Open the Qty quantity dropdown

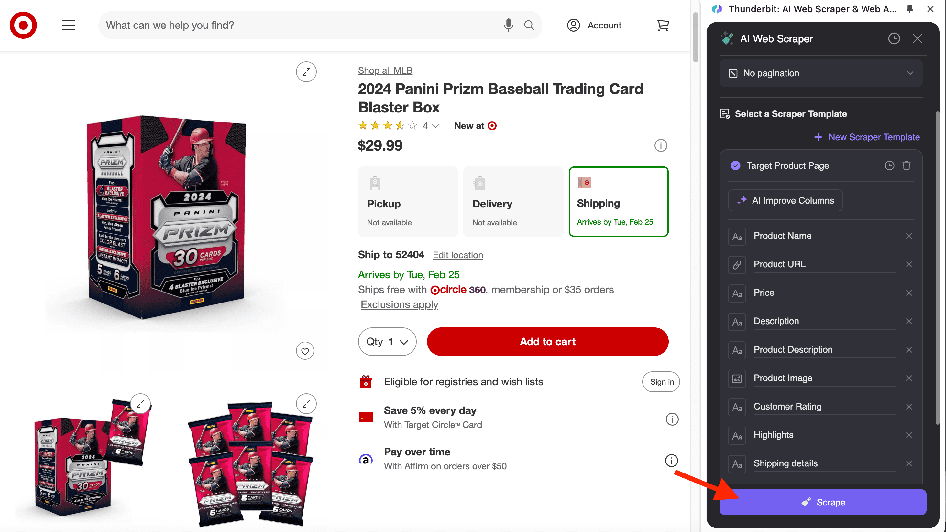coord(387,342)
